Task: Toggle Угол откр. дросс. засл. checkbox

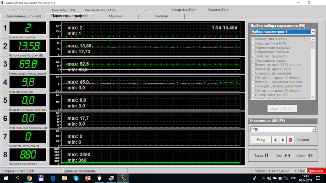Action: [x=253, y=69]
